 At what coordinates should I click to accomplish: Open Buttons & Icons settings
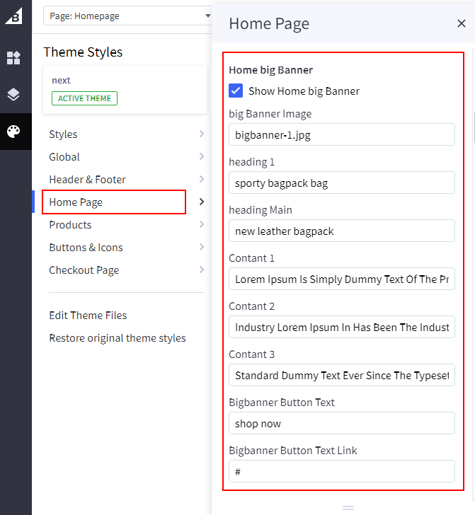click(86, 248)
